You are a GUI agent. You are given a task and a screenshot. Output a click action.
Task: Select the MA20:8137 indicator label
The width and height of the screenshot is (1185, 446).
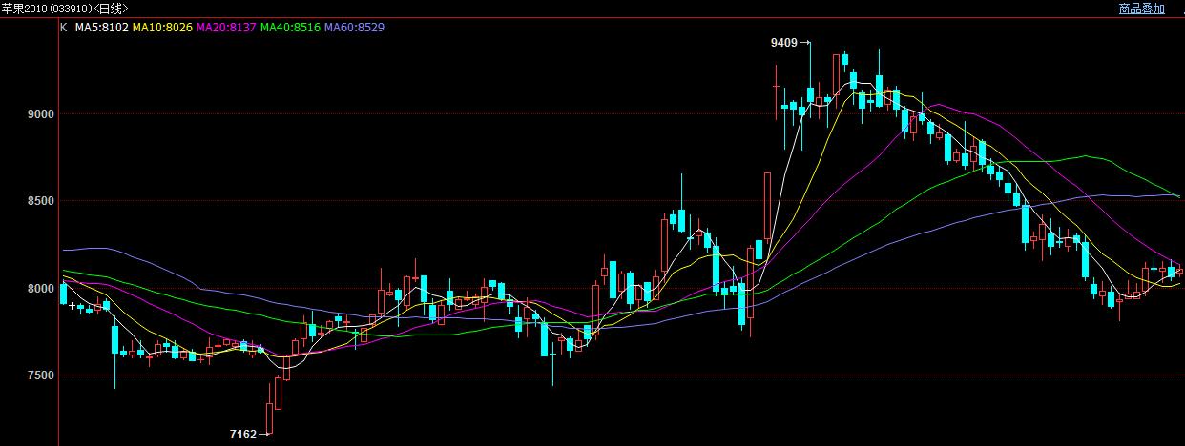pyautogui.click(x=226, y=28)
